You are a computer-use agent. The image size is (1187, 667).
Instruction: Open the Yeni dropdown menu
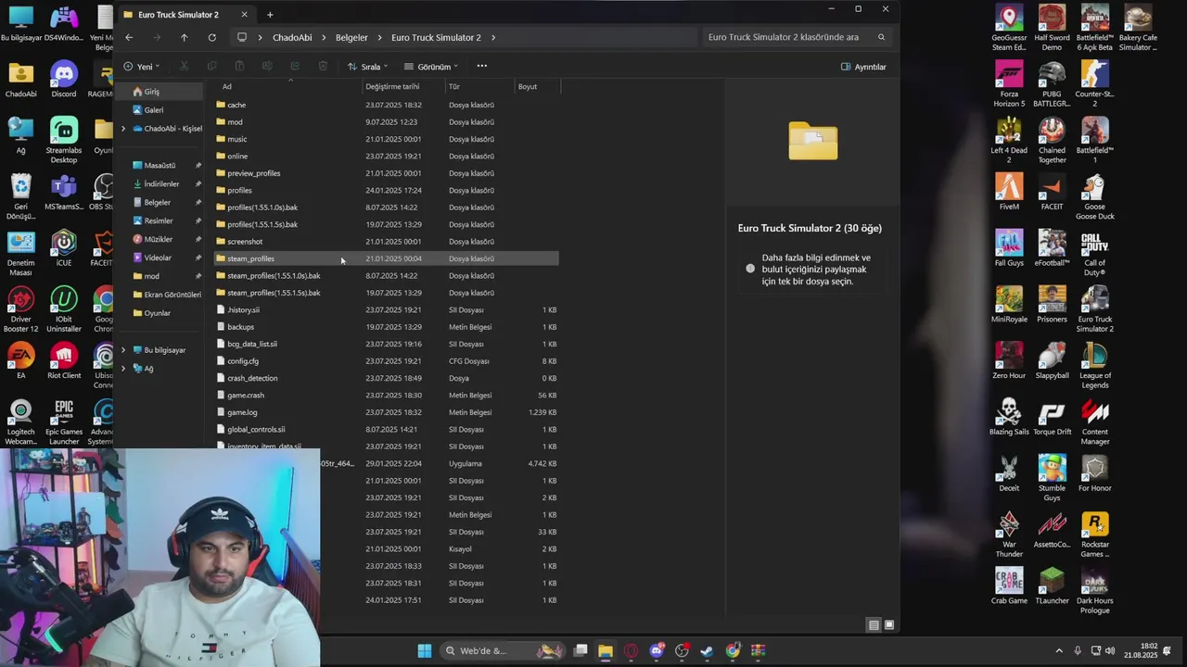click(x=142, y=67)
